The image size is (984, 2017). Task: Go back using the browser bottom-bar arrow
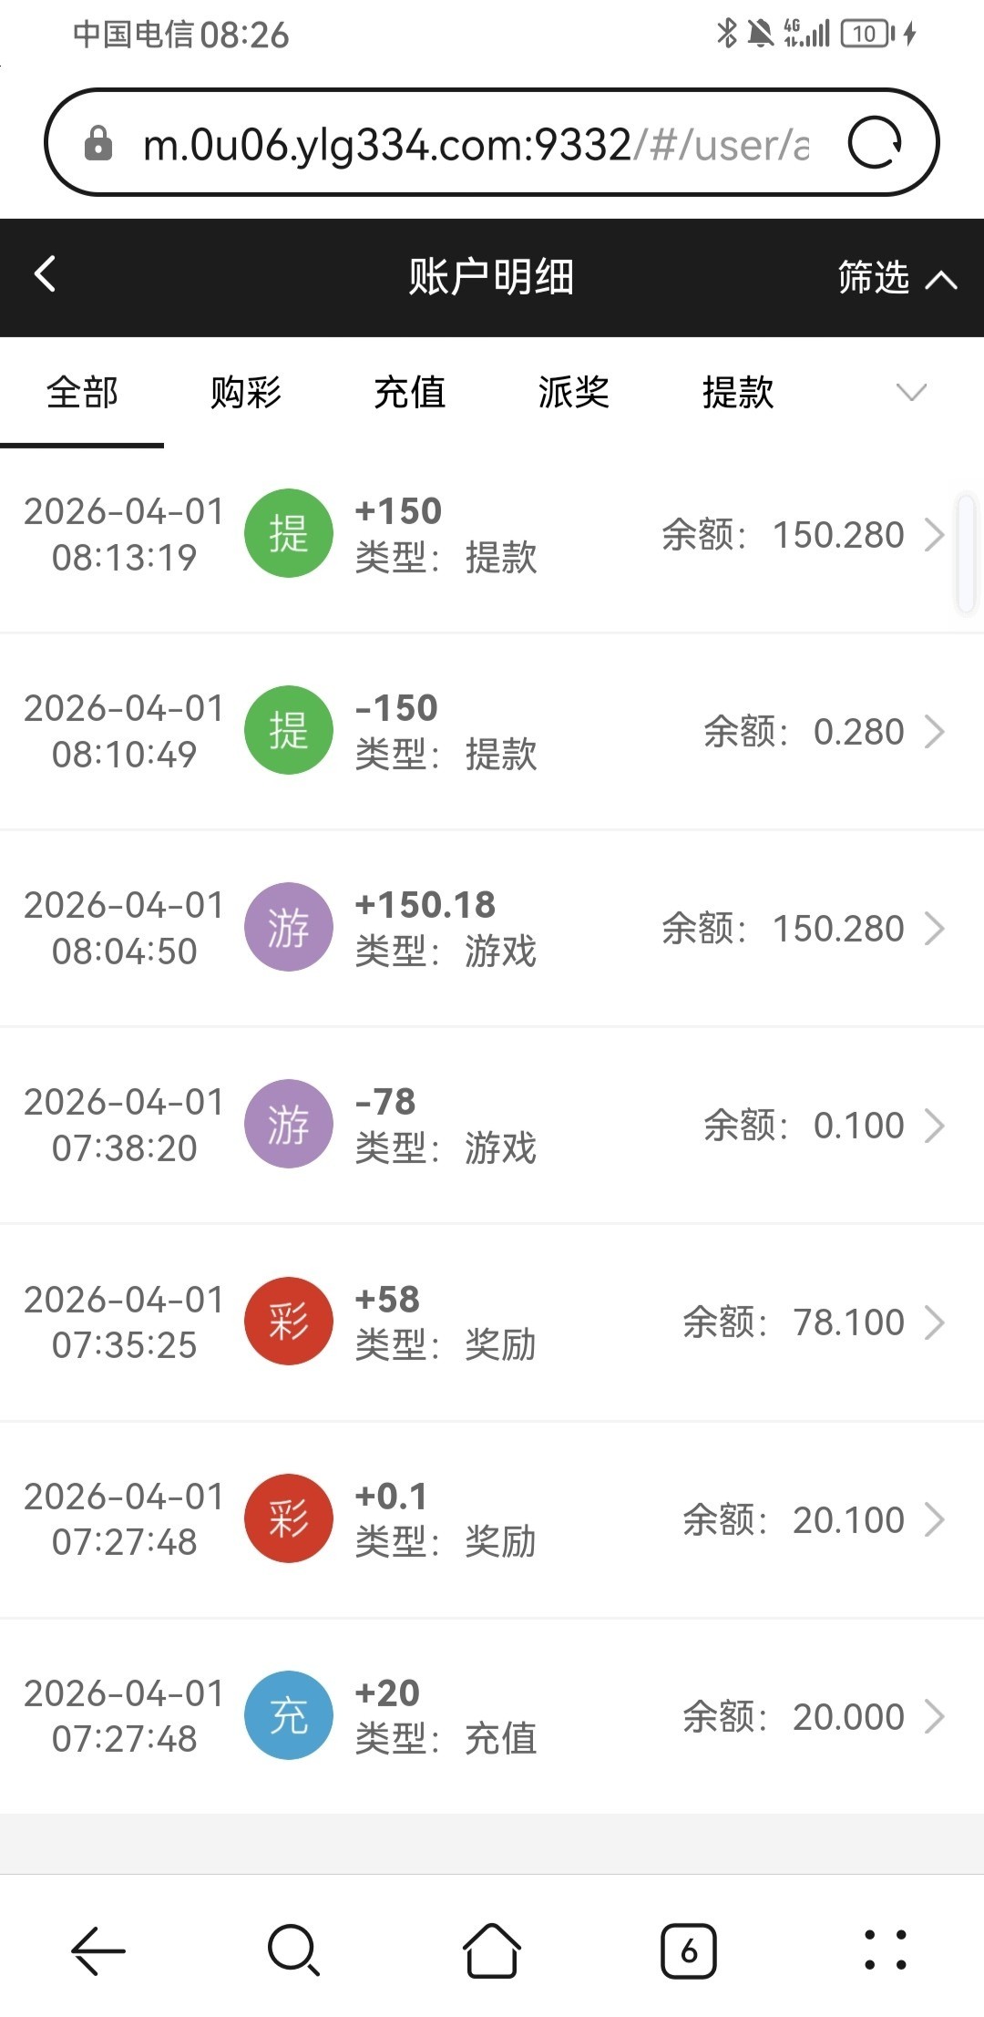(97, 1951)
